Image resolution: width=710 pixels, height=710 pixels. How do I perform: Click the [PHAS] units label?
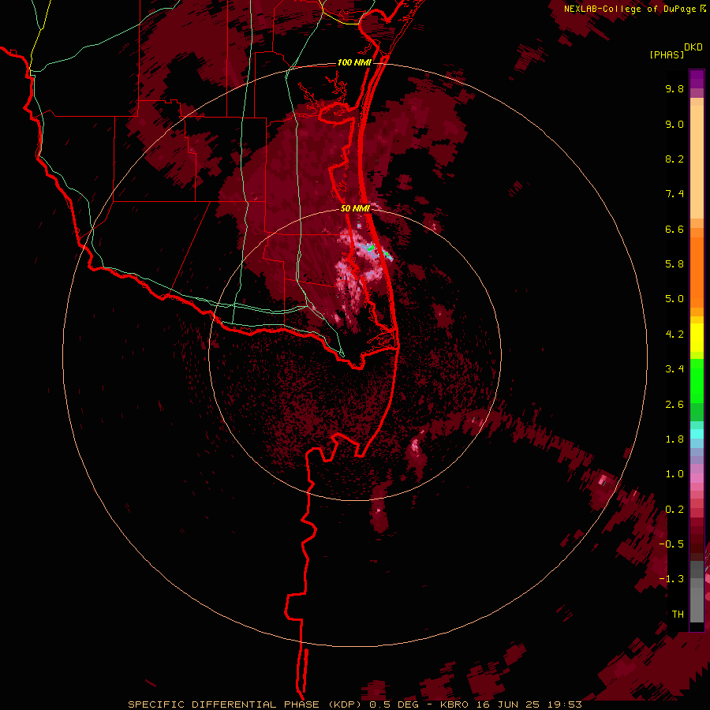point(667,54)
